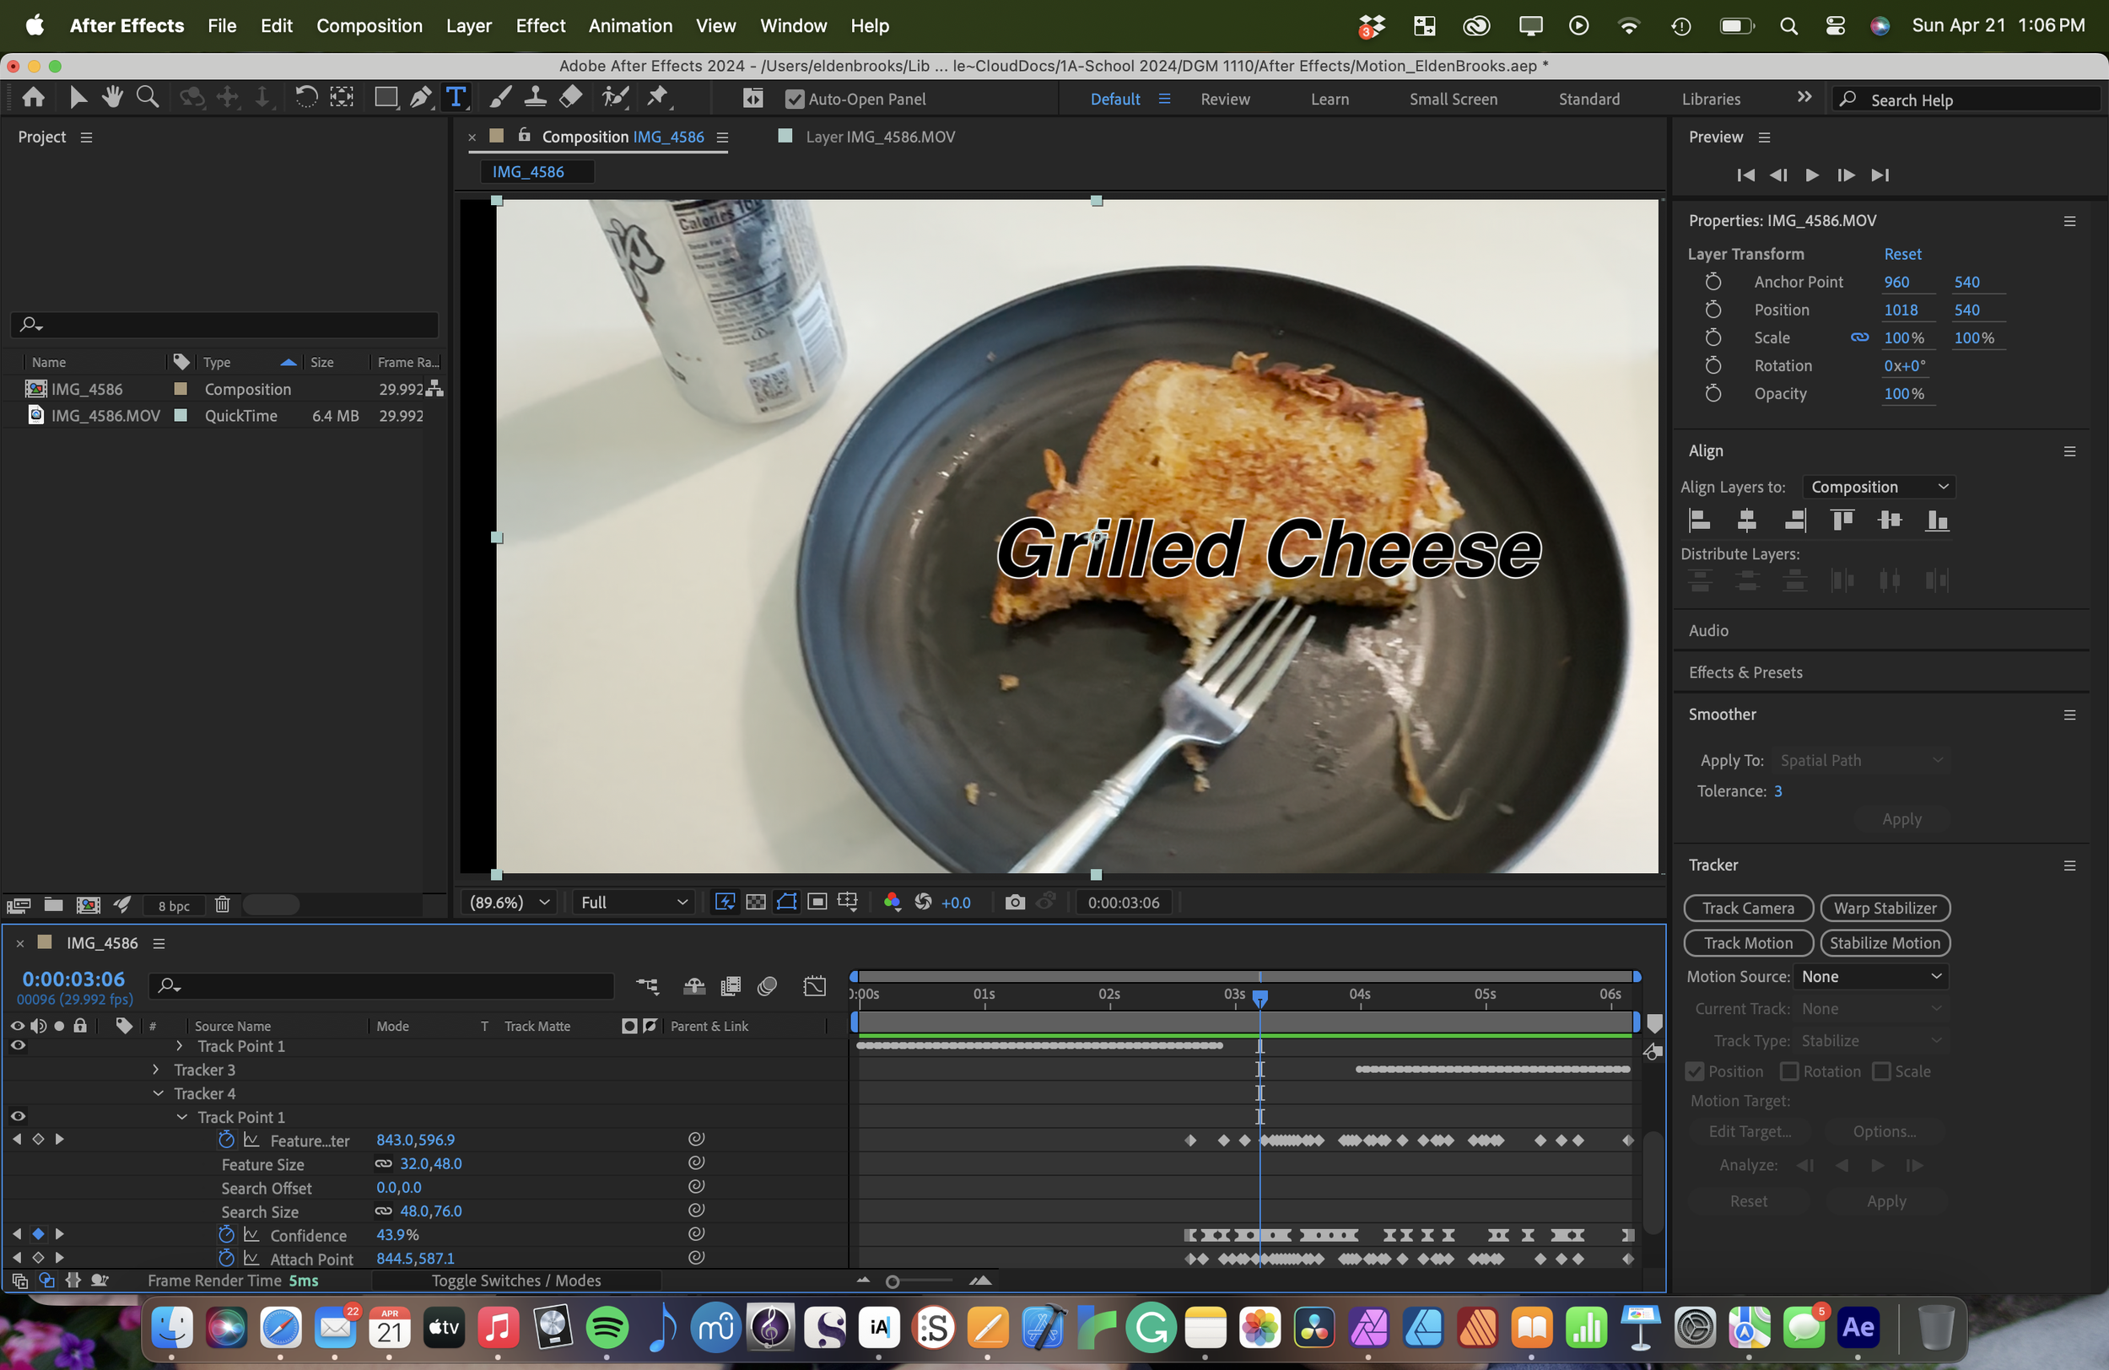The height and width of the screenshot is (1370, 2109).
Task: Open the Align Layers to Composition dropdown
Action: tap(1878, 487)
